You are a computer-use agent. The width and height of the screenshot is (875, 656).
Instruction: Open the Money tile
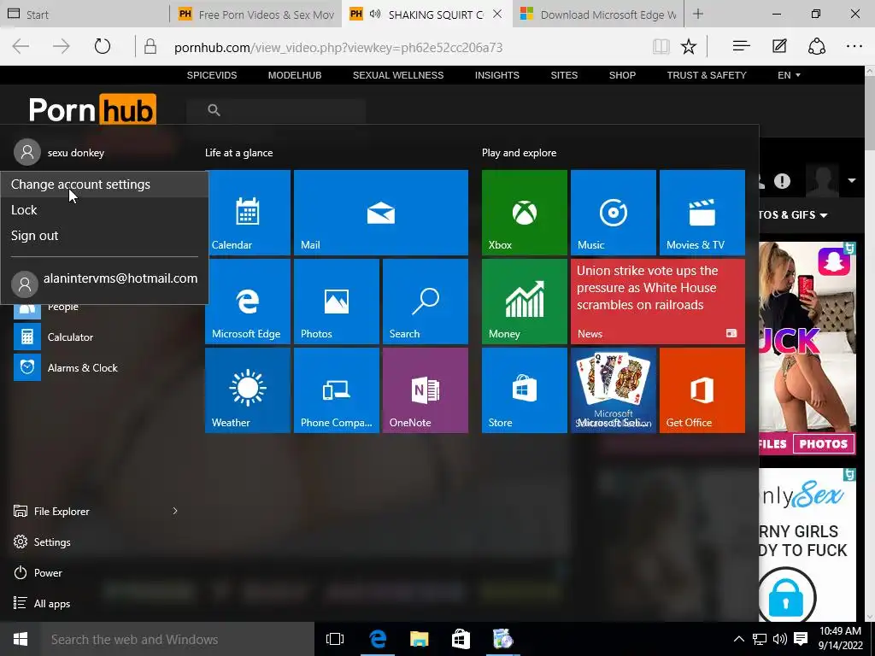[x=525, y=302]
